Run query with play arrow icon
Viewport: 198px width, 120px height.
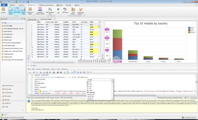[x=30, y=72]
